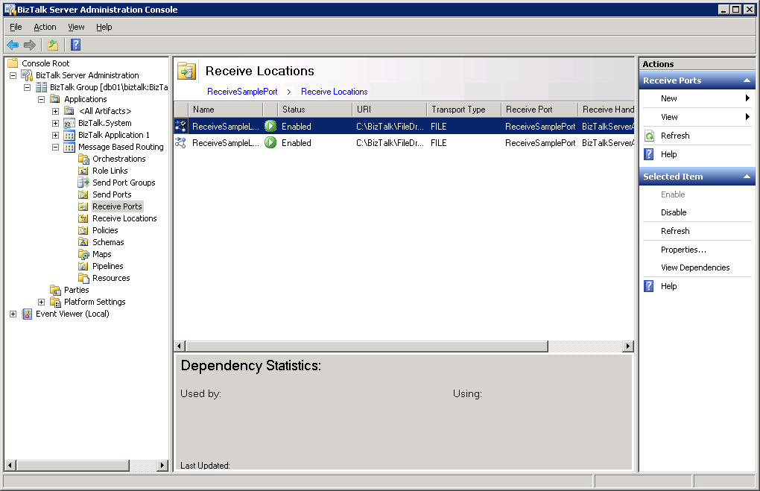Screen dimensions: 760x491
Task: Collapse the Receive Ports actions section
Action: click(x=747, y=80)
